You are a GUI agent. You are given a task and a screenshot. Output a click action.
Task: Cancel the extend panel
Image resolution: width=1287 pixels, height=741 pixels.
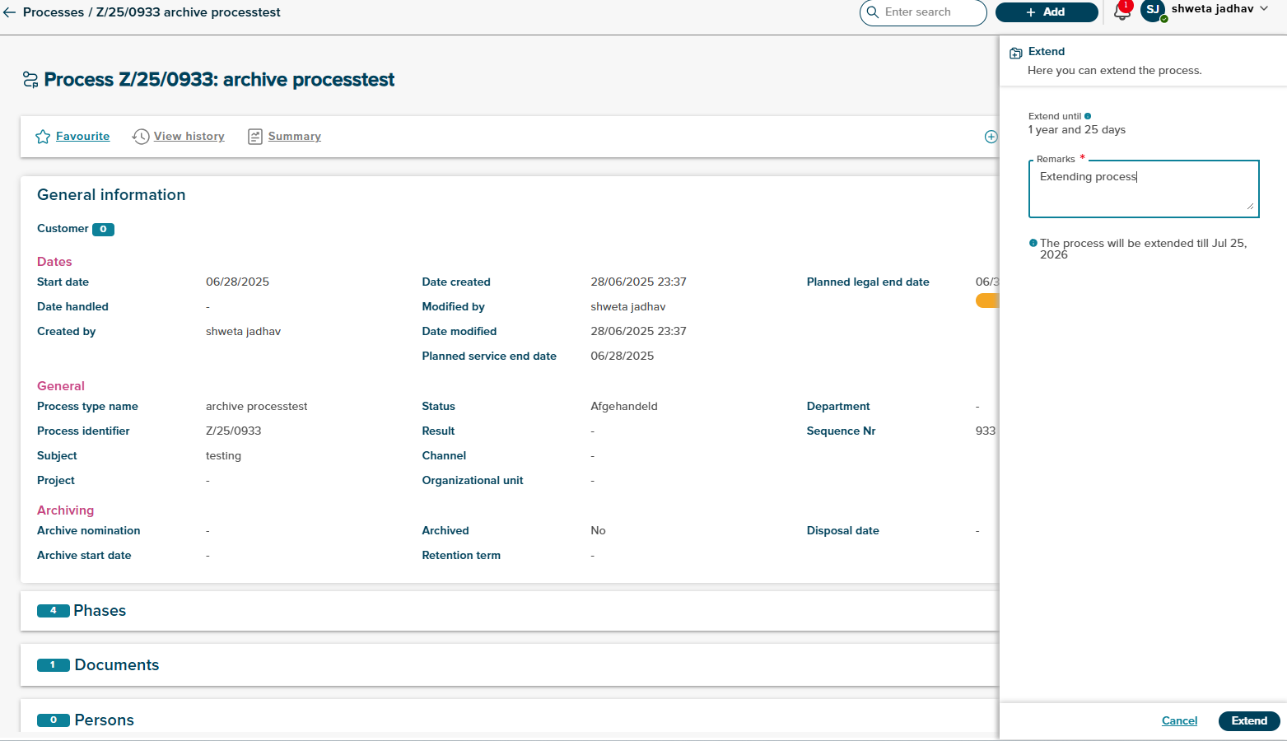coord(1179,721)
